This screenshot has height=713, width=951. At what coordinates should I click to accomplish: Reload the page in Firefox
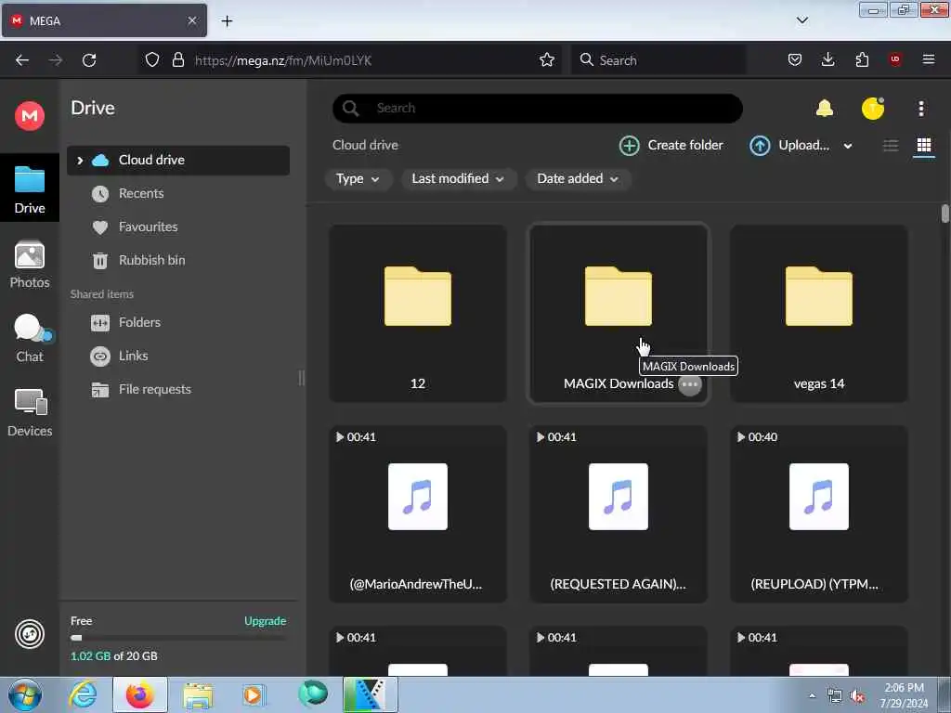pyautogui.click(x=89, y=60)
